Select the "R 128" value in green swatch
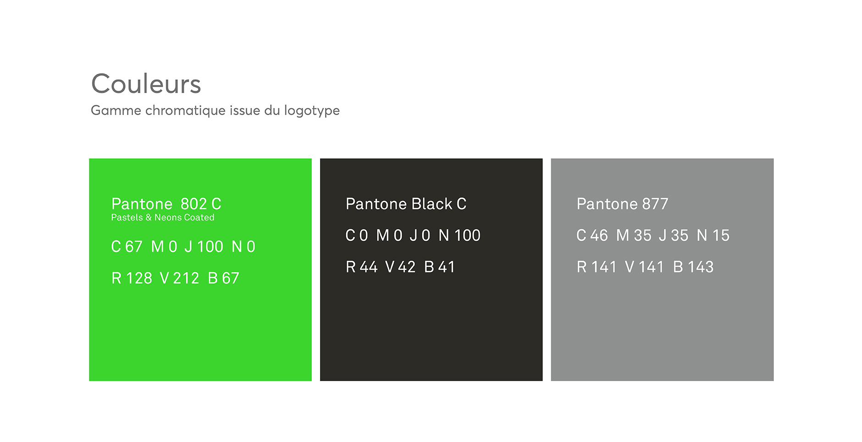Screen dimensions: 862x442 pyautogui.click(x=132, y=278)
